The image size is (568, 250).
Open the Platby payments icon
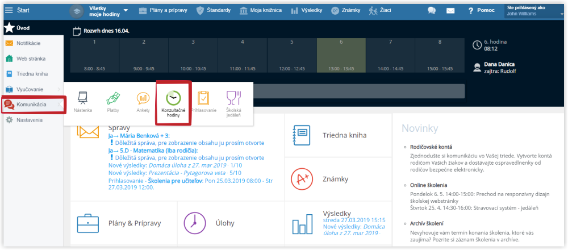pos(113,98)
